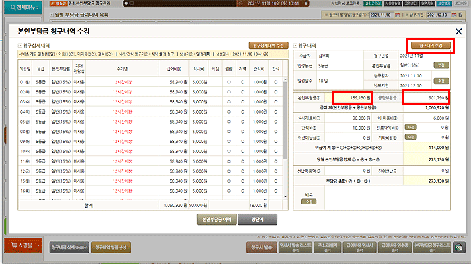The image size is (471, 264).
Task: Toggle 점심 circle for 01 day row
Action: pos(229,82)
